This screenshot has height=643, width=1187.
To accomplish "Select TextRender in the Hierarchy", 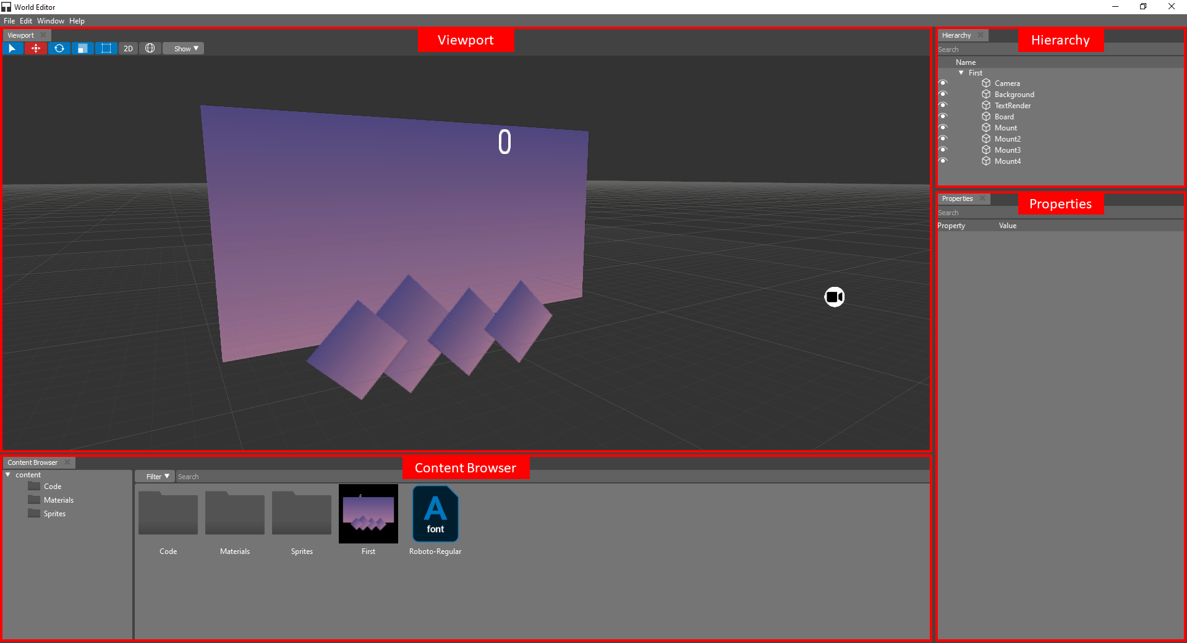I will 1012,106.
